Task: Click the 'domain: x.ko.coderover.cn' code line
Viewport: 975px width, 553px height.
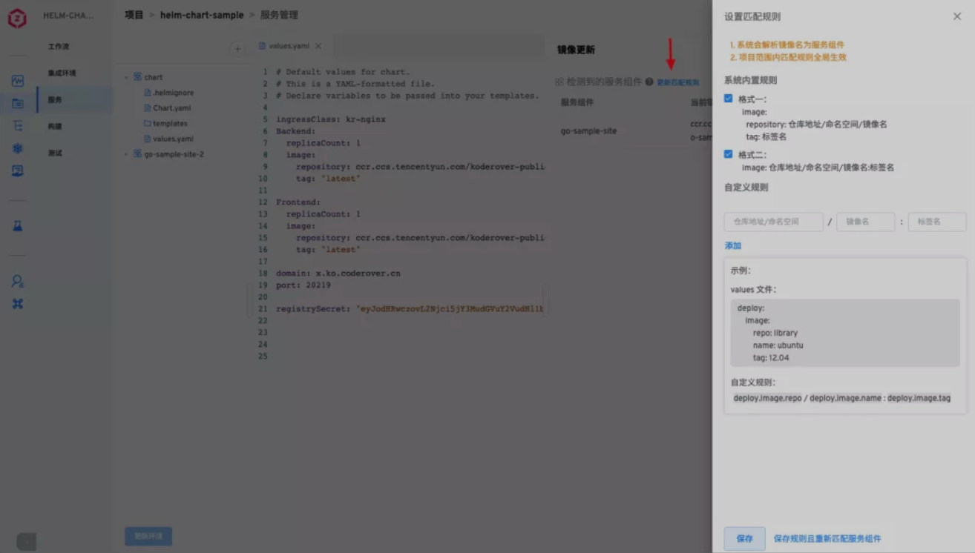Action: (x=338, y=274)
